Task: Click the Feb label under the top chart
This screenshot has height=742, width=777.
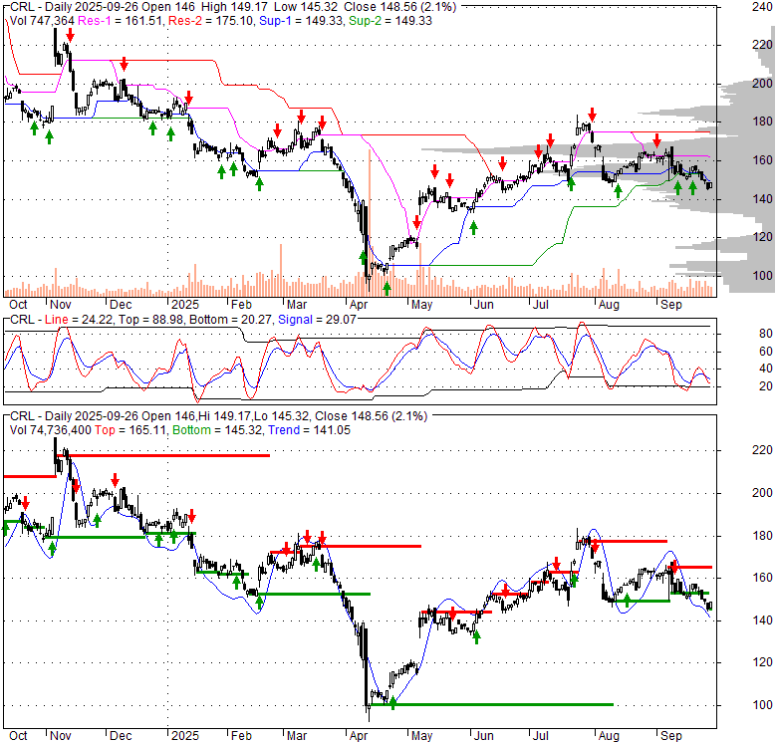Action: pyautogui.click(x=241, y=304)
